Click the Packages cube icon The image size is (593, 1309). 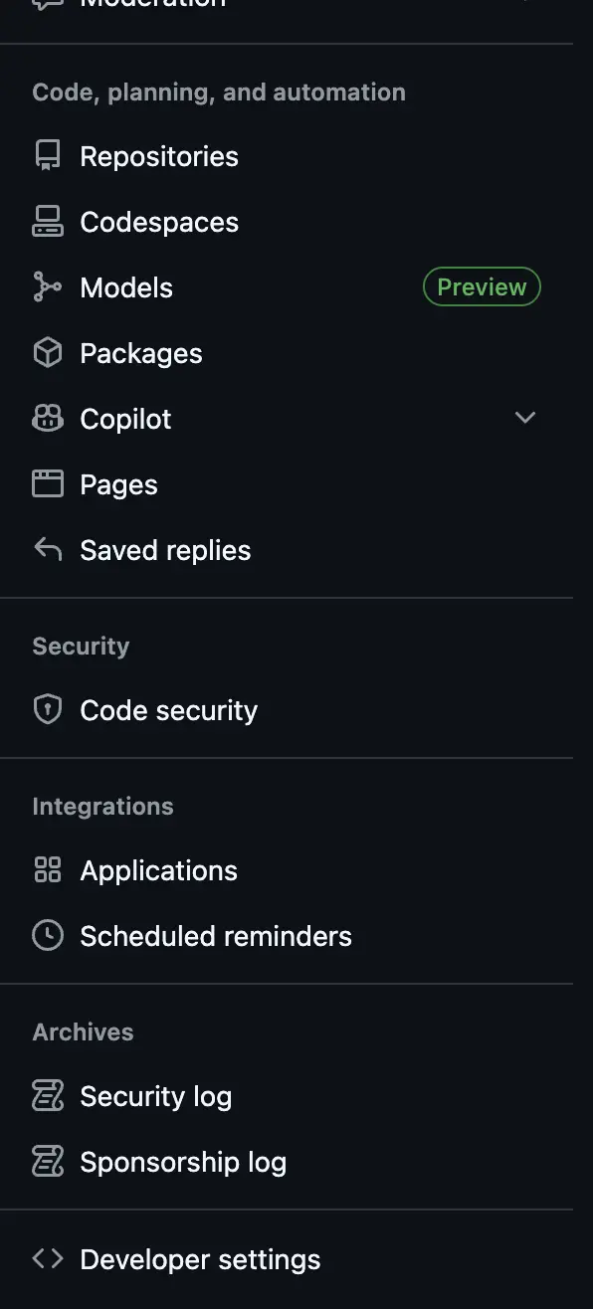click(x=46, y=351)
